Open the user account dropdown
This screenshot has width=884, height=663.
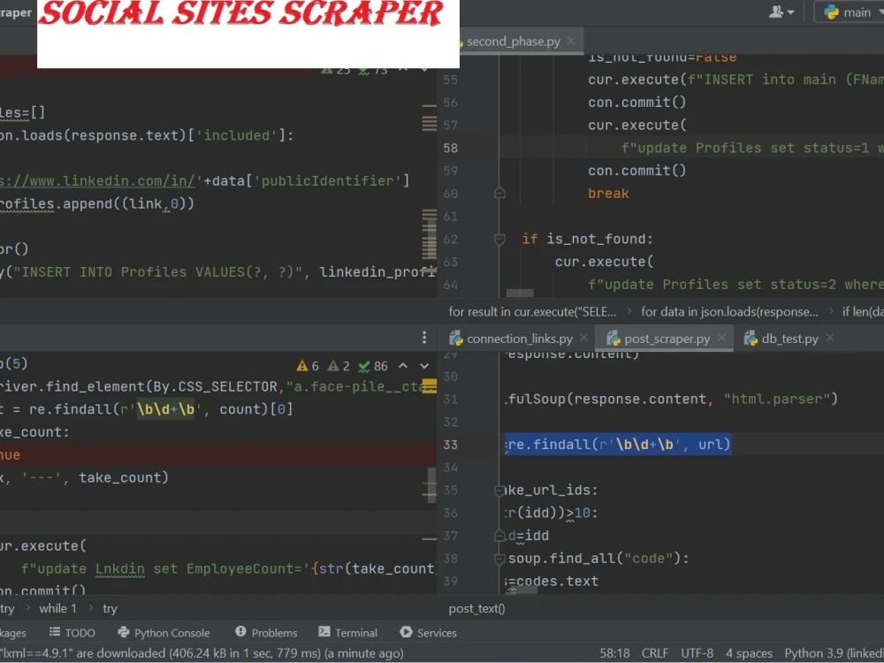pyautogui.click(x=782, y=11)
